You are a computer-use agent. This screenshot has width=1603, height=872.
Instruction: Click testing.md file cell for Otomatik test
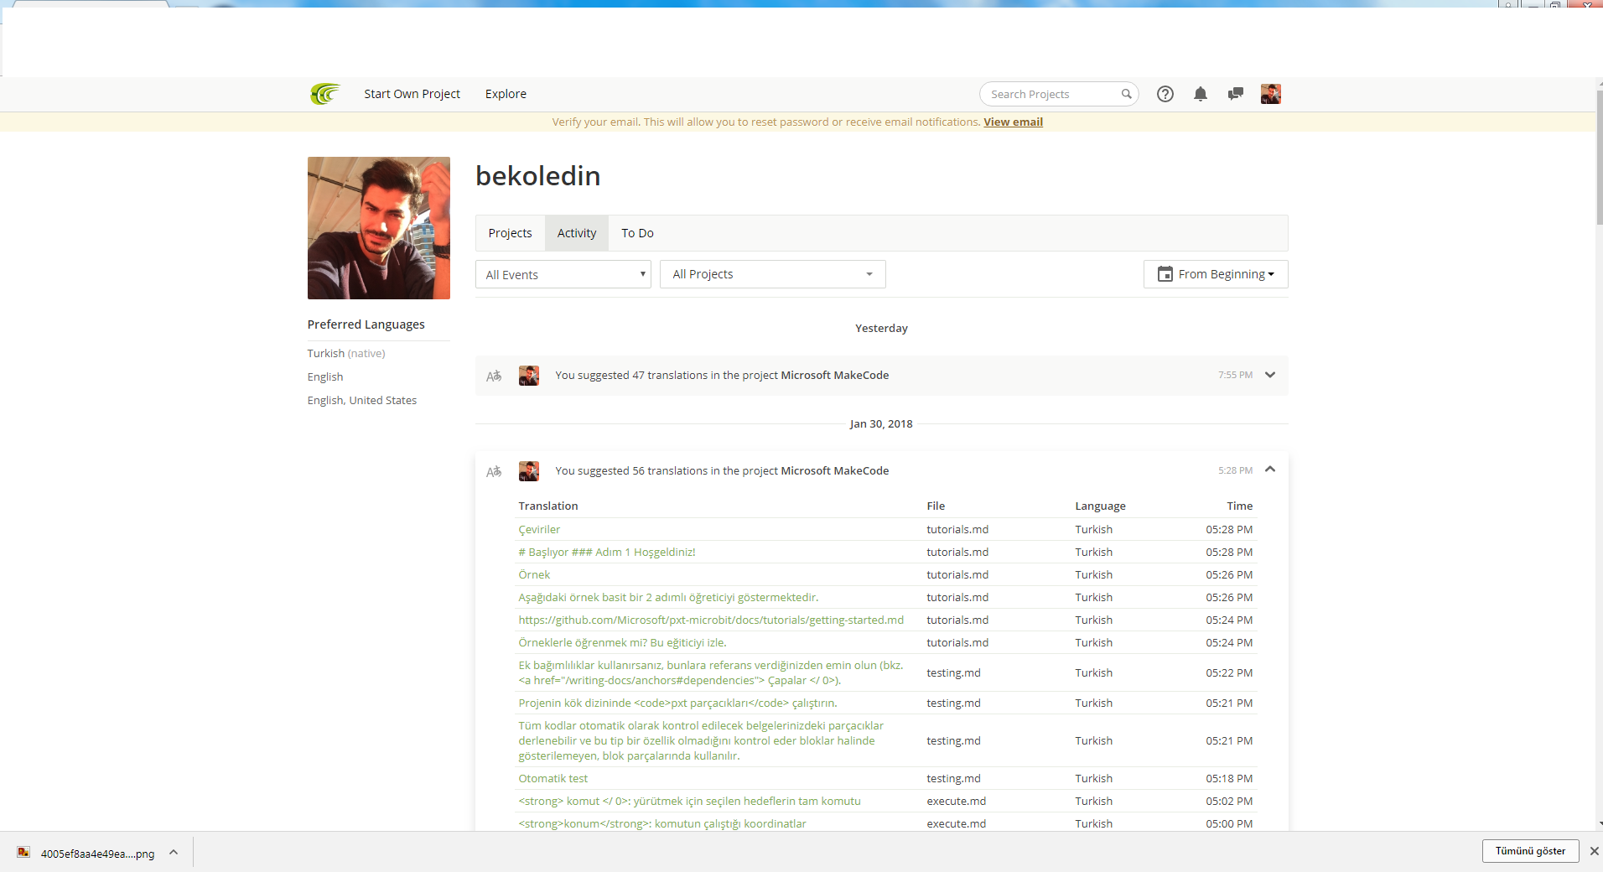pyautogui.click(x=953, y=778)
